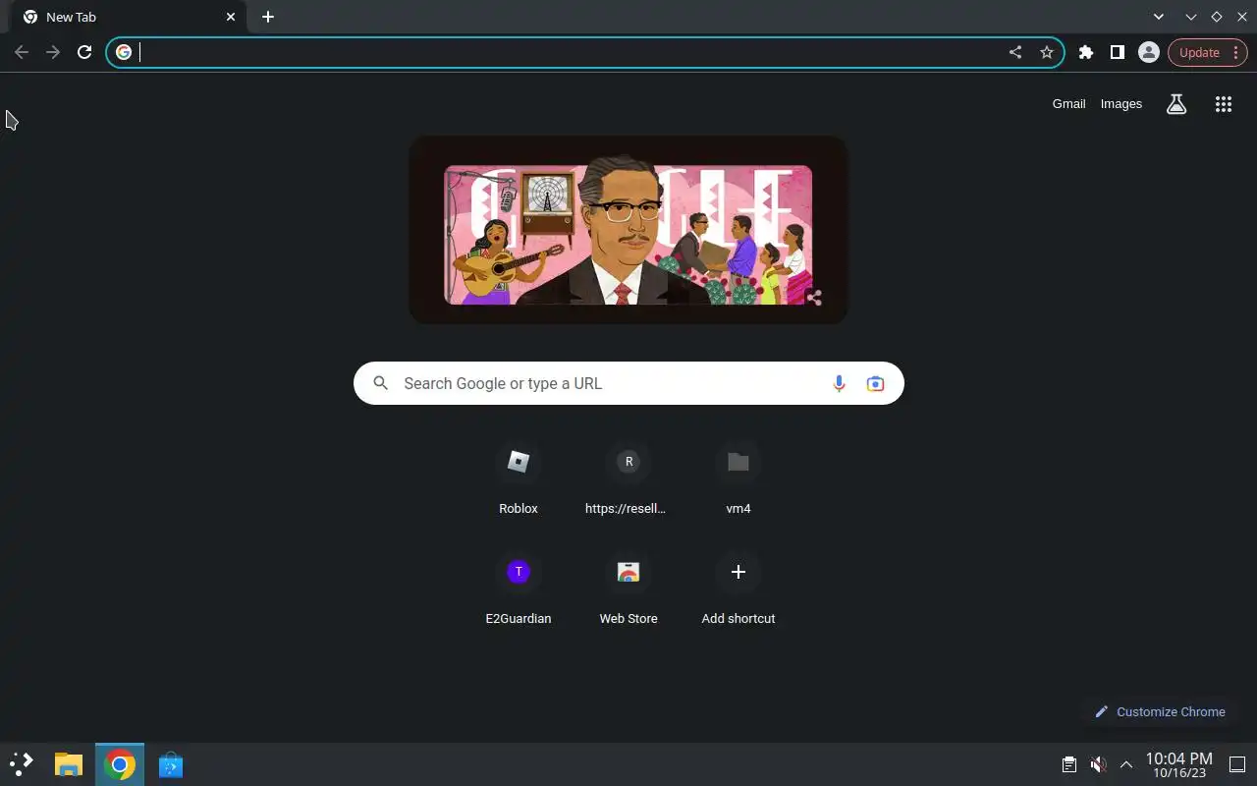Click the share icon in address bar
Image resolution: width=1257 pixels, height=786 pixels.
click(x=1015, y=52)
